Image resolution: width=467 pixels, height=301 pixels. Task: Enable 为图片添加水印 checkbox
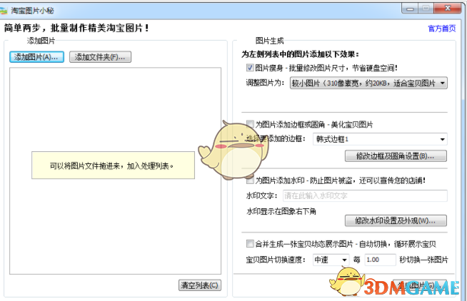pos(251,180)
